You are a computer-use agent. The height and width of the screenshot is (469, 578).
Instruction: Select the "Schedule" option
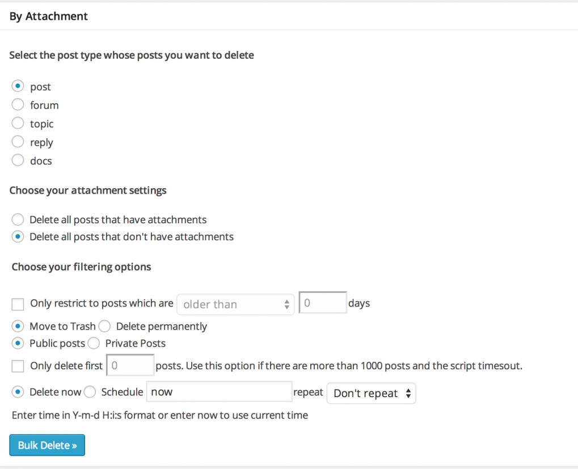pos(90,392)
